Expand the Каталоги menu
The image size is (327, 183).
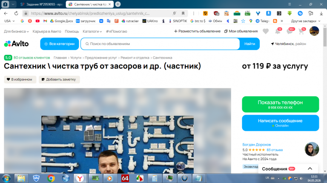92,31
